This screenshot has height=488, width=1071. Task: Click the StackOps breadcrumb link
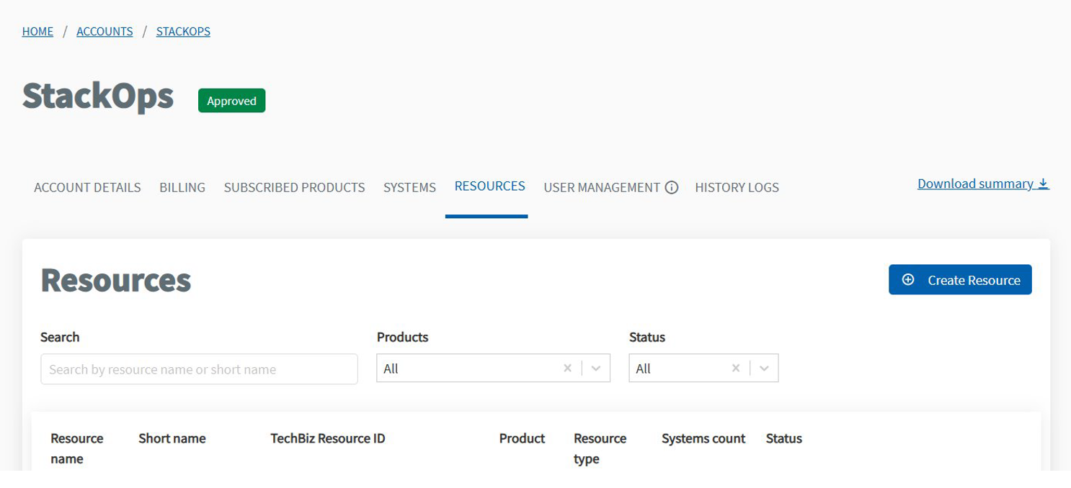click(x=182, y=31)
